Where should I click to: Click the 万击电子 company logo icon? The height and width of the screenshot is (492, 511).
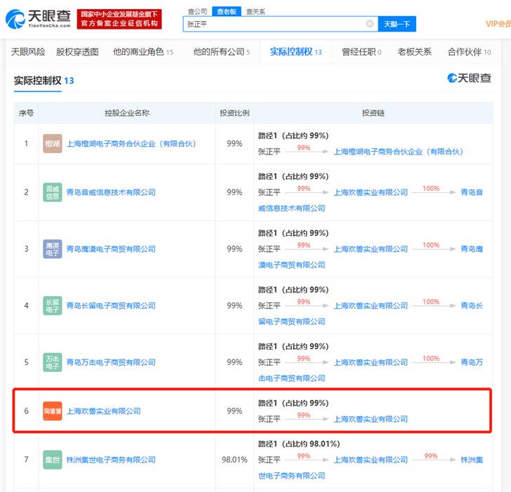pos(53,362)
